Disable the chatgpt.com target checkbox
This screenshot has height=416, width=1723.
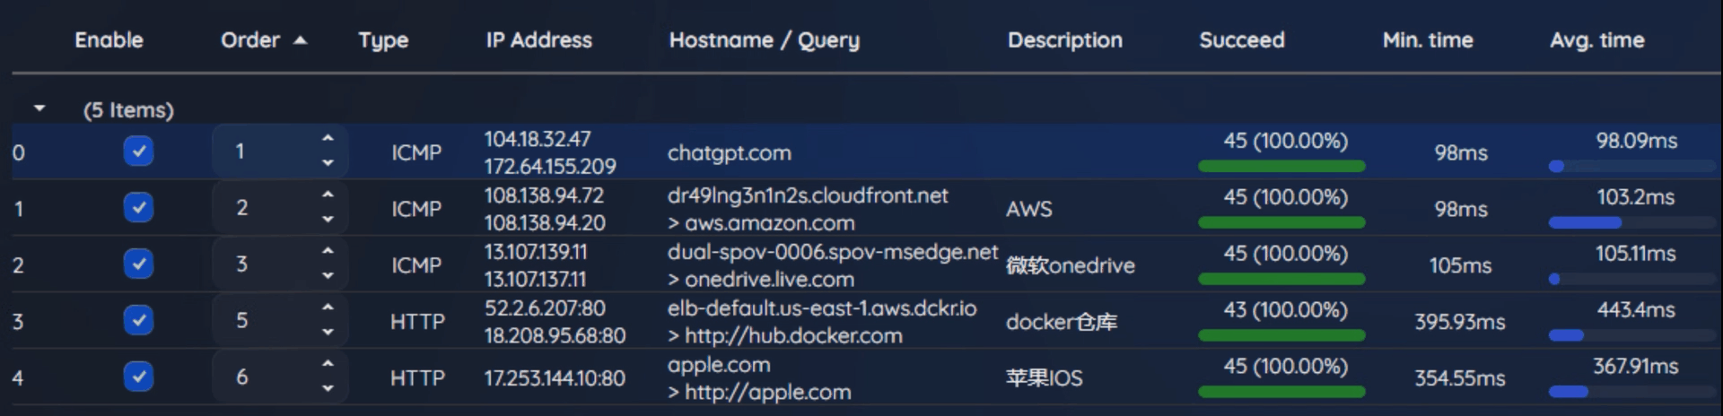[x=138, y=151]
